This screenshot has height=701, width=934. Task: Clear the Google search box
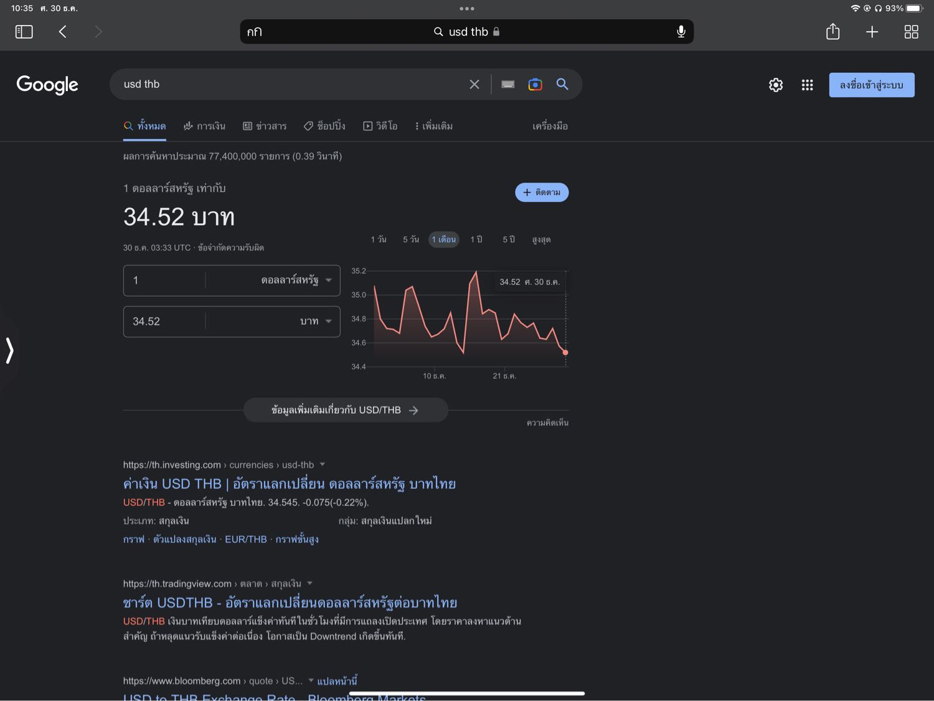pos(474,84)
